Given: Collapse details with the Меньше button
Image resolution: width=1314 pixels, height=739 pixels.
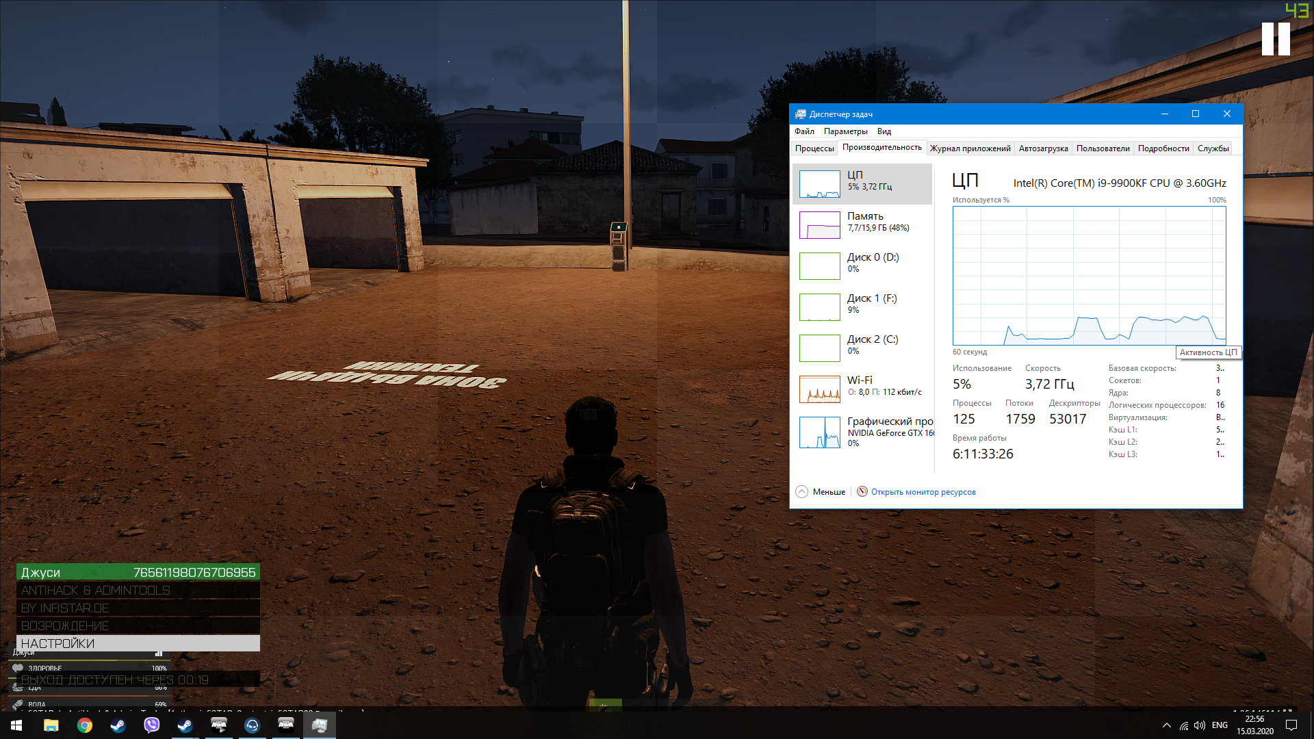Looking at the screenshot, I should (821, 492).
